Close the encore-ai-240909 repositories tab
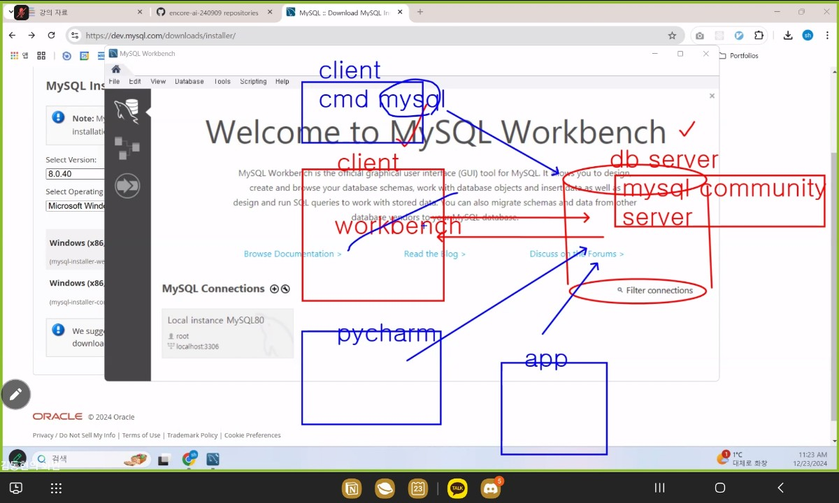 (x=271, y=13)
